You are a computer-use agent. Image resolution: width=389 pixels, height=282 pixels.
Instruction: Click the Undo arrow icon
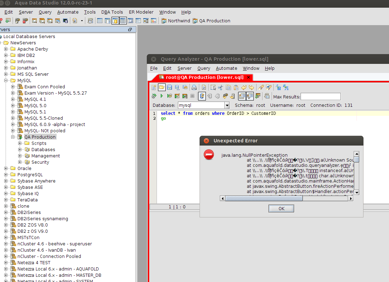click(x=244, y=87)
